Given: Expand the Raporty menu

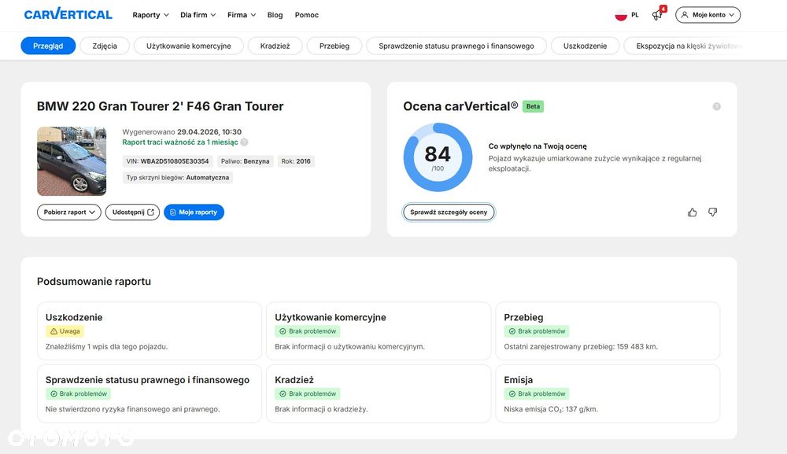Looking at the screenshot, I should [150, 15].
